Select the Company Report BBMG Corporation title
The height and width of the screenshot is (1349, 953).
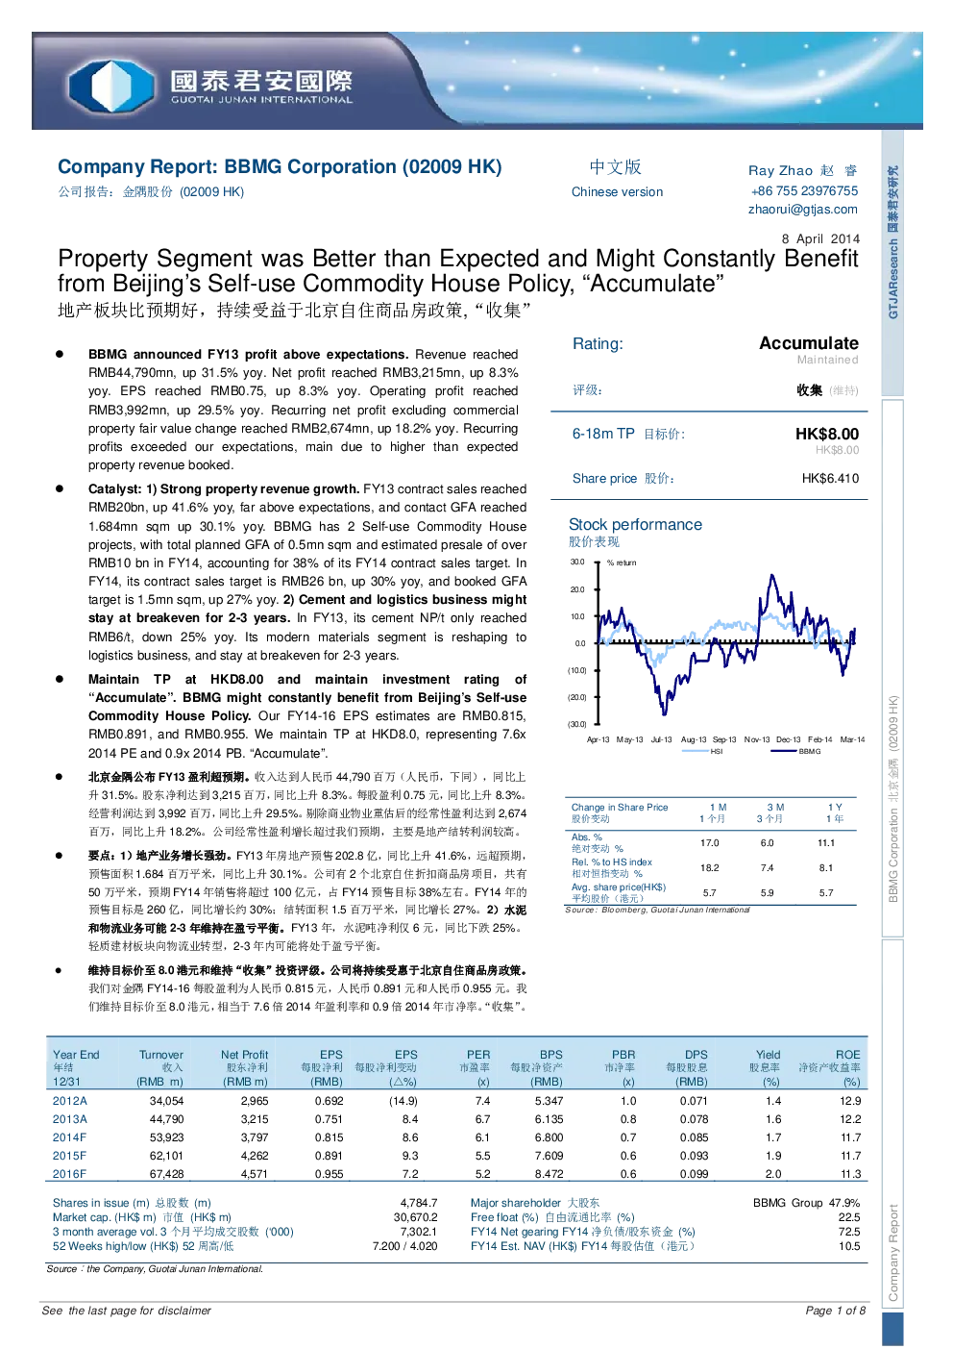[x=280, y=166]
